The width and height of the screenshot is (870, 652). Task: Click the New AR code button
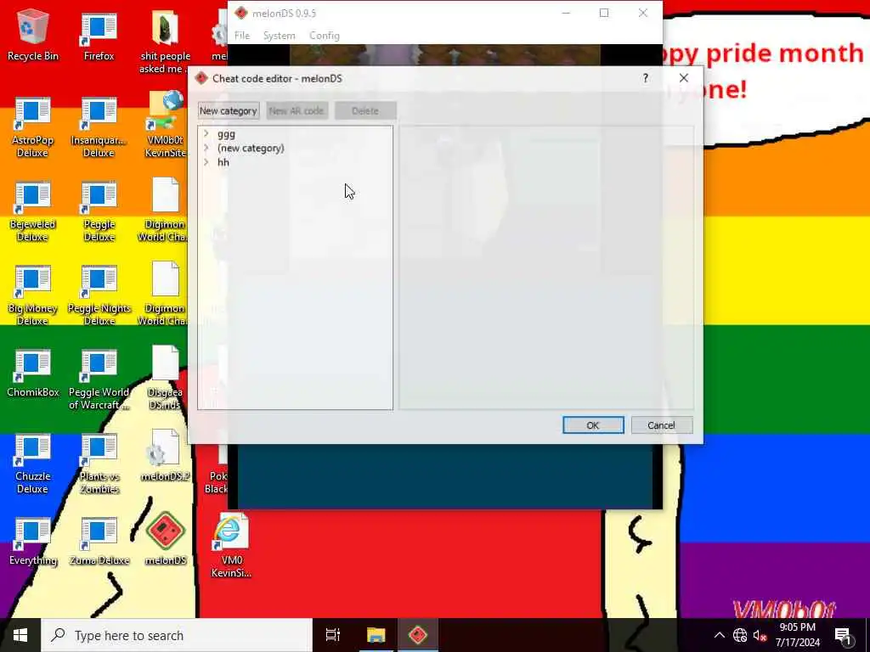297,111
